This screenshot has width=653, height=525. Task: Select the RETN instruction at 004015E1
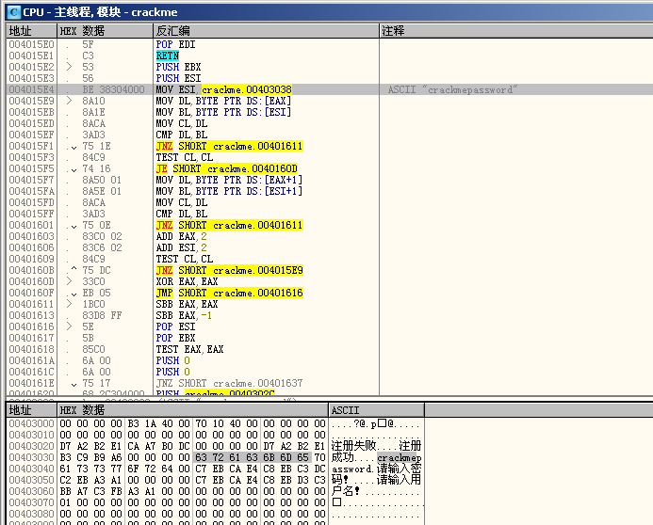[167, 56]
